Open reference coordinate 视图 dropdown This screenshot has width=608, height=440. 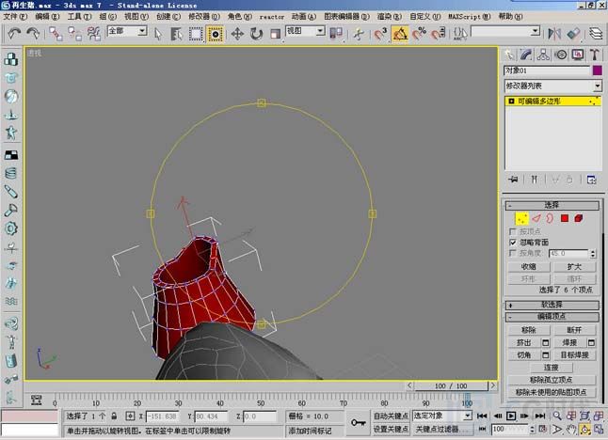click(306, 31)
